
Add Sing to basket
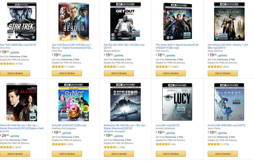click(67, 154)
